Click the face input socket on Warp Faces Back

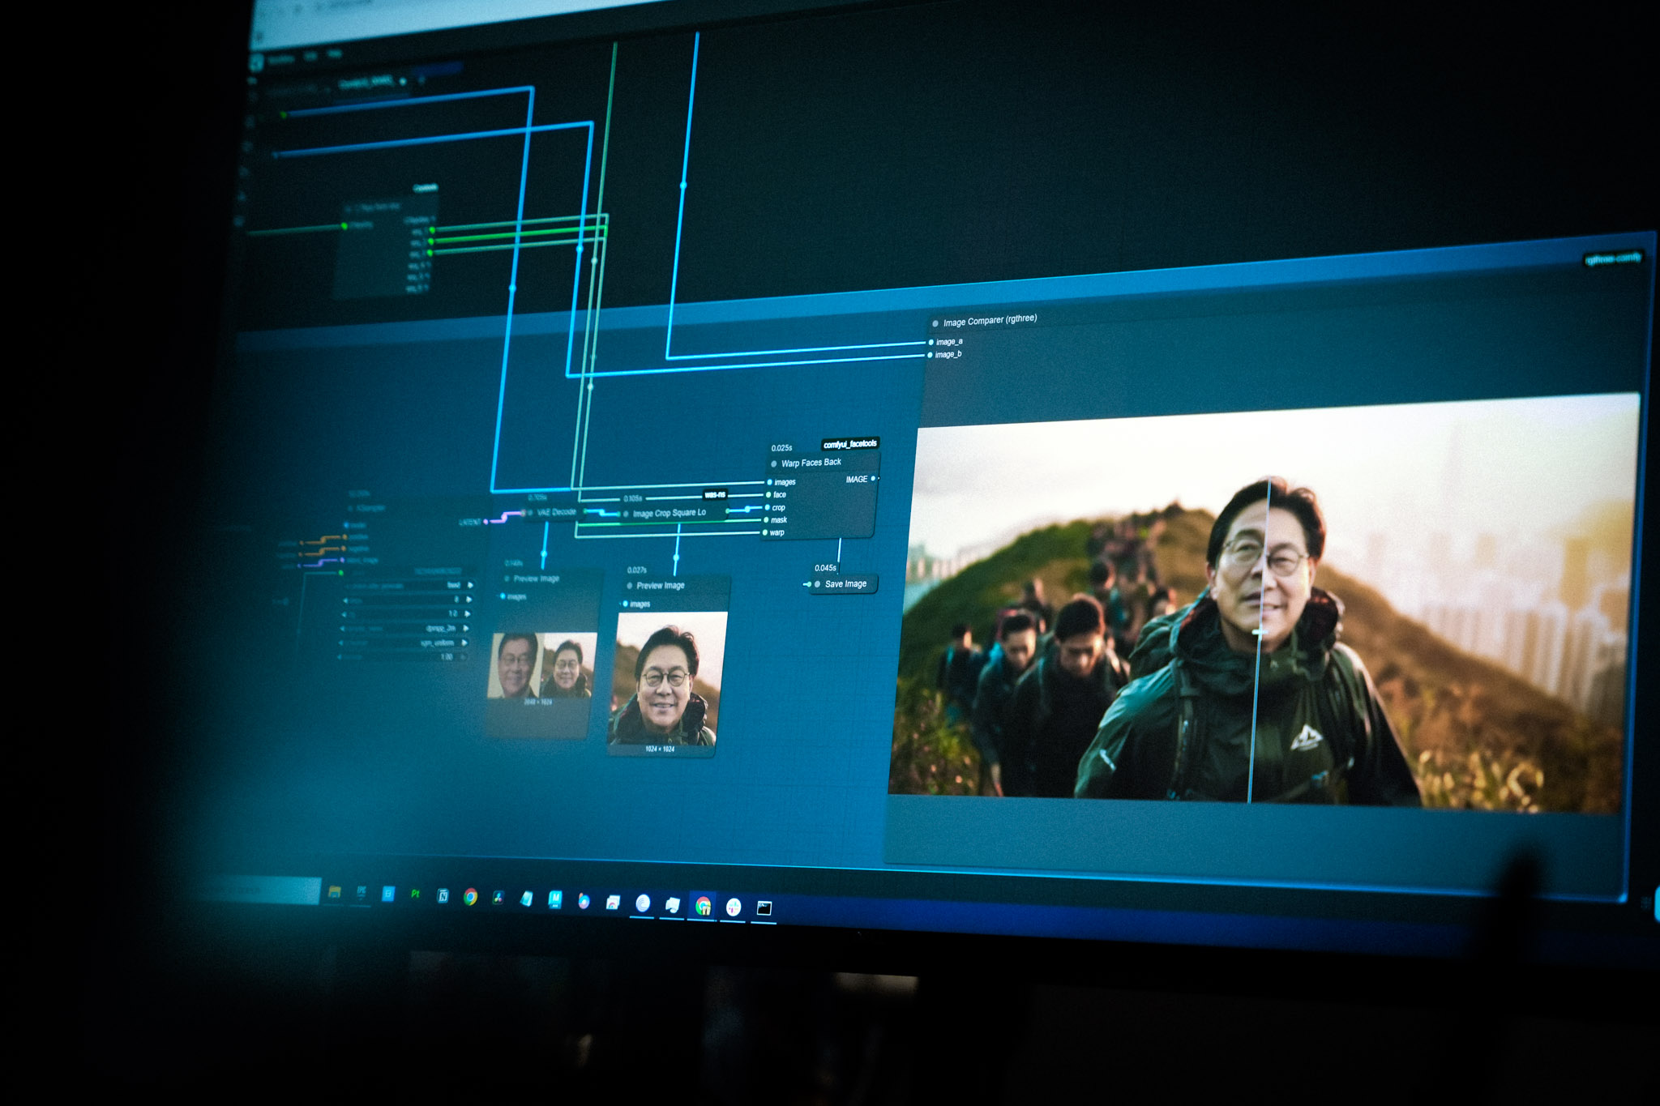click(769, 494)
